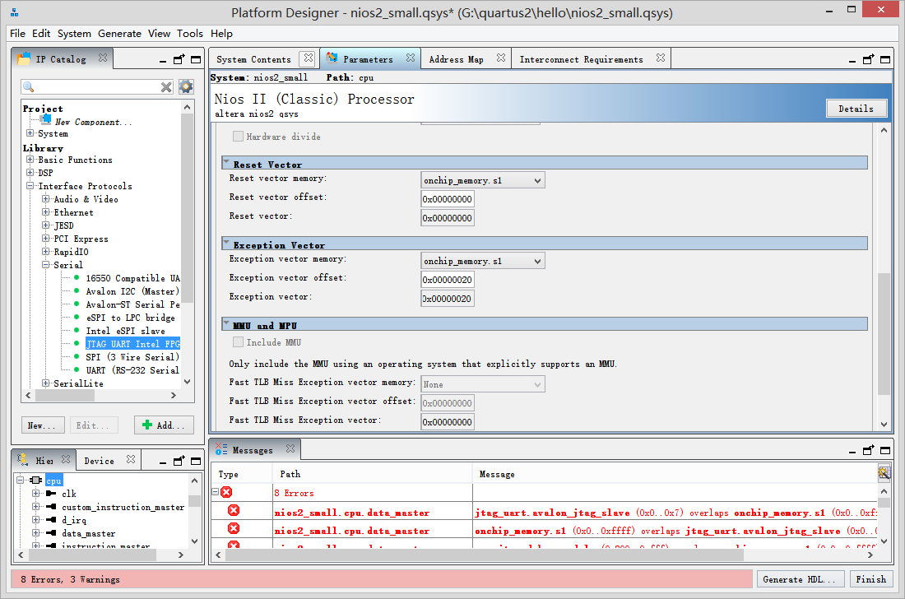Click the New Component icon
This screenshot has width=905, height=599.
pyautogui.click(x=46, y=119)
